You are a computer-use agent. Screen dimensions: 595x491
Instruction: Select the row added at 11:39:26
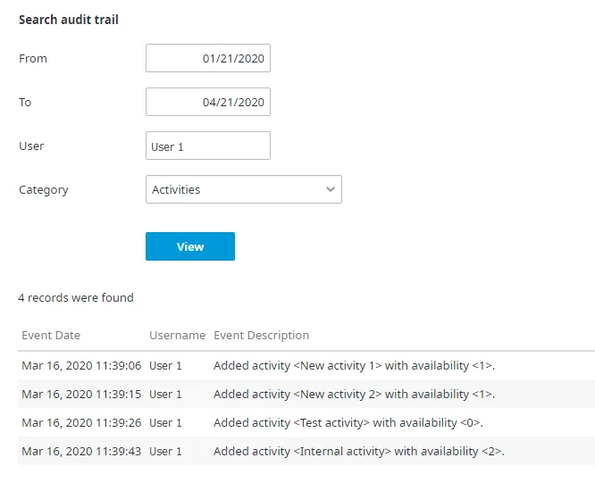pyautogui.click(x=306, y=422)
